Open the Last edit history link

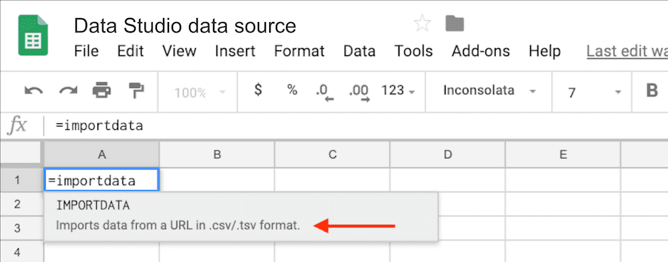pyautogui.click(x=627, y=51)
